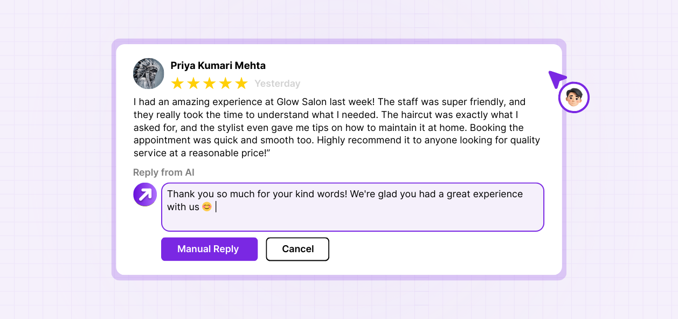Viewport: 678px width, 319px height.
Task: Click the fifth, last rating star
Action: pos(241,84)
